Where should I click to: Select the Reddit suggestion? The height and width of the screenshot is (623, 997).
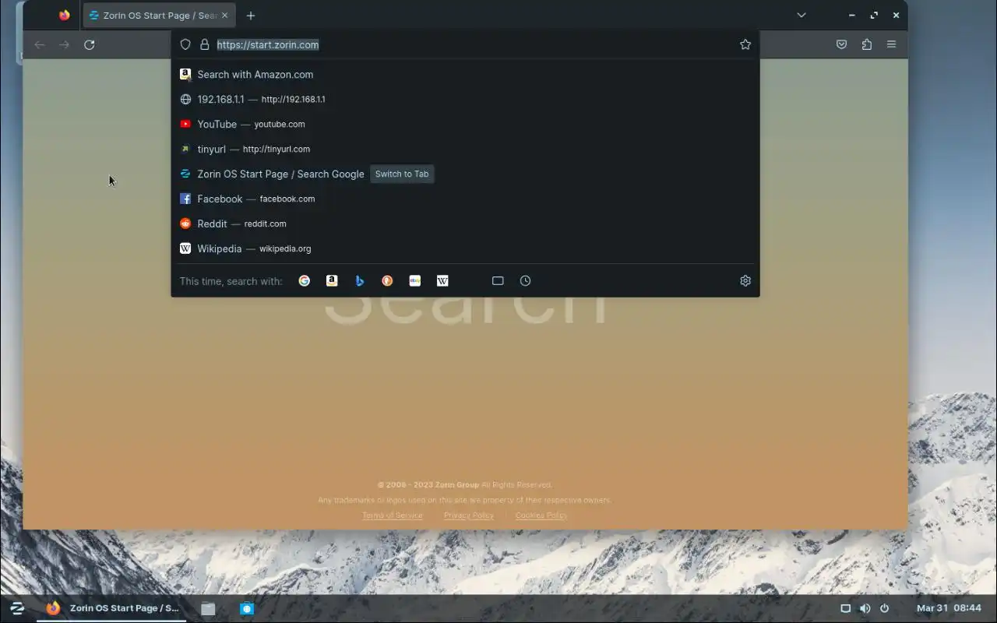coord(465,224)
